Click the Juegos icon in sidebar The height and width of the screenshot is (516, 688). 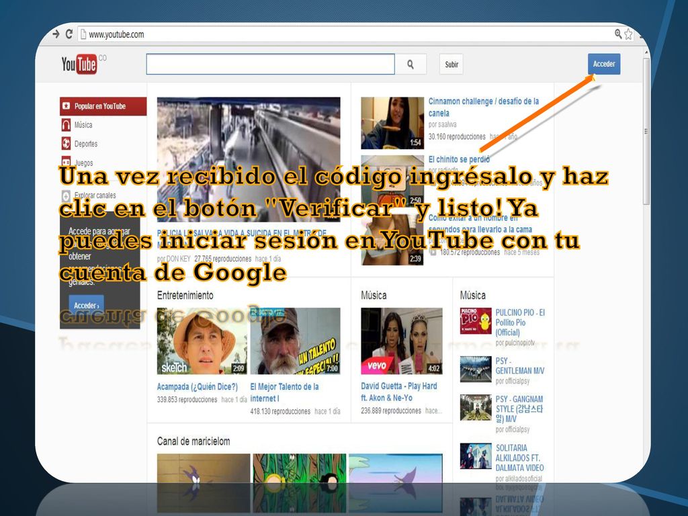tap(66, 161)
